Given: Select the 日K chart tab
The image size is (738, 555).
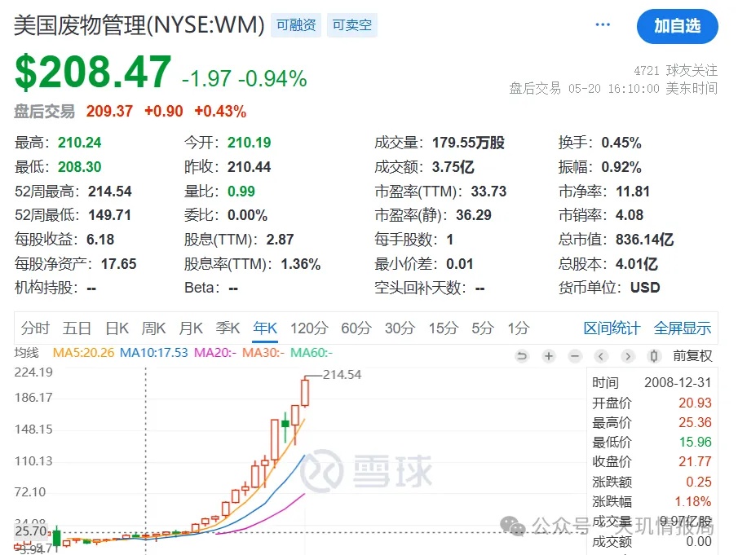Looking at the screenshot, I should pos(117,328).
